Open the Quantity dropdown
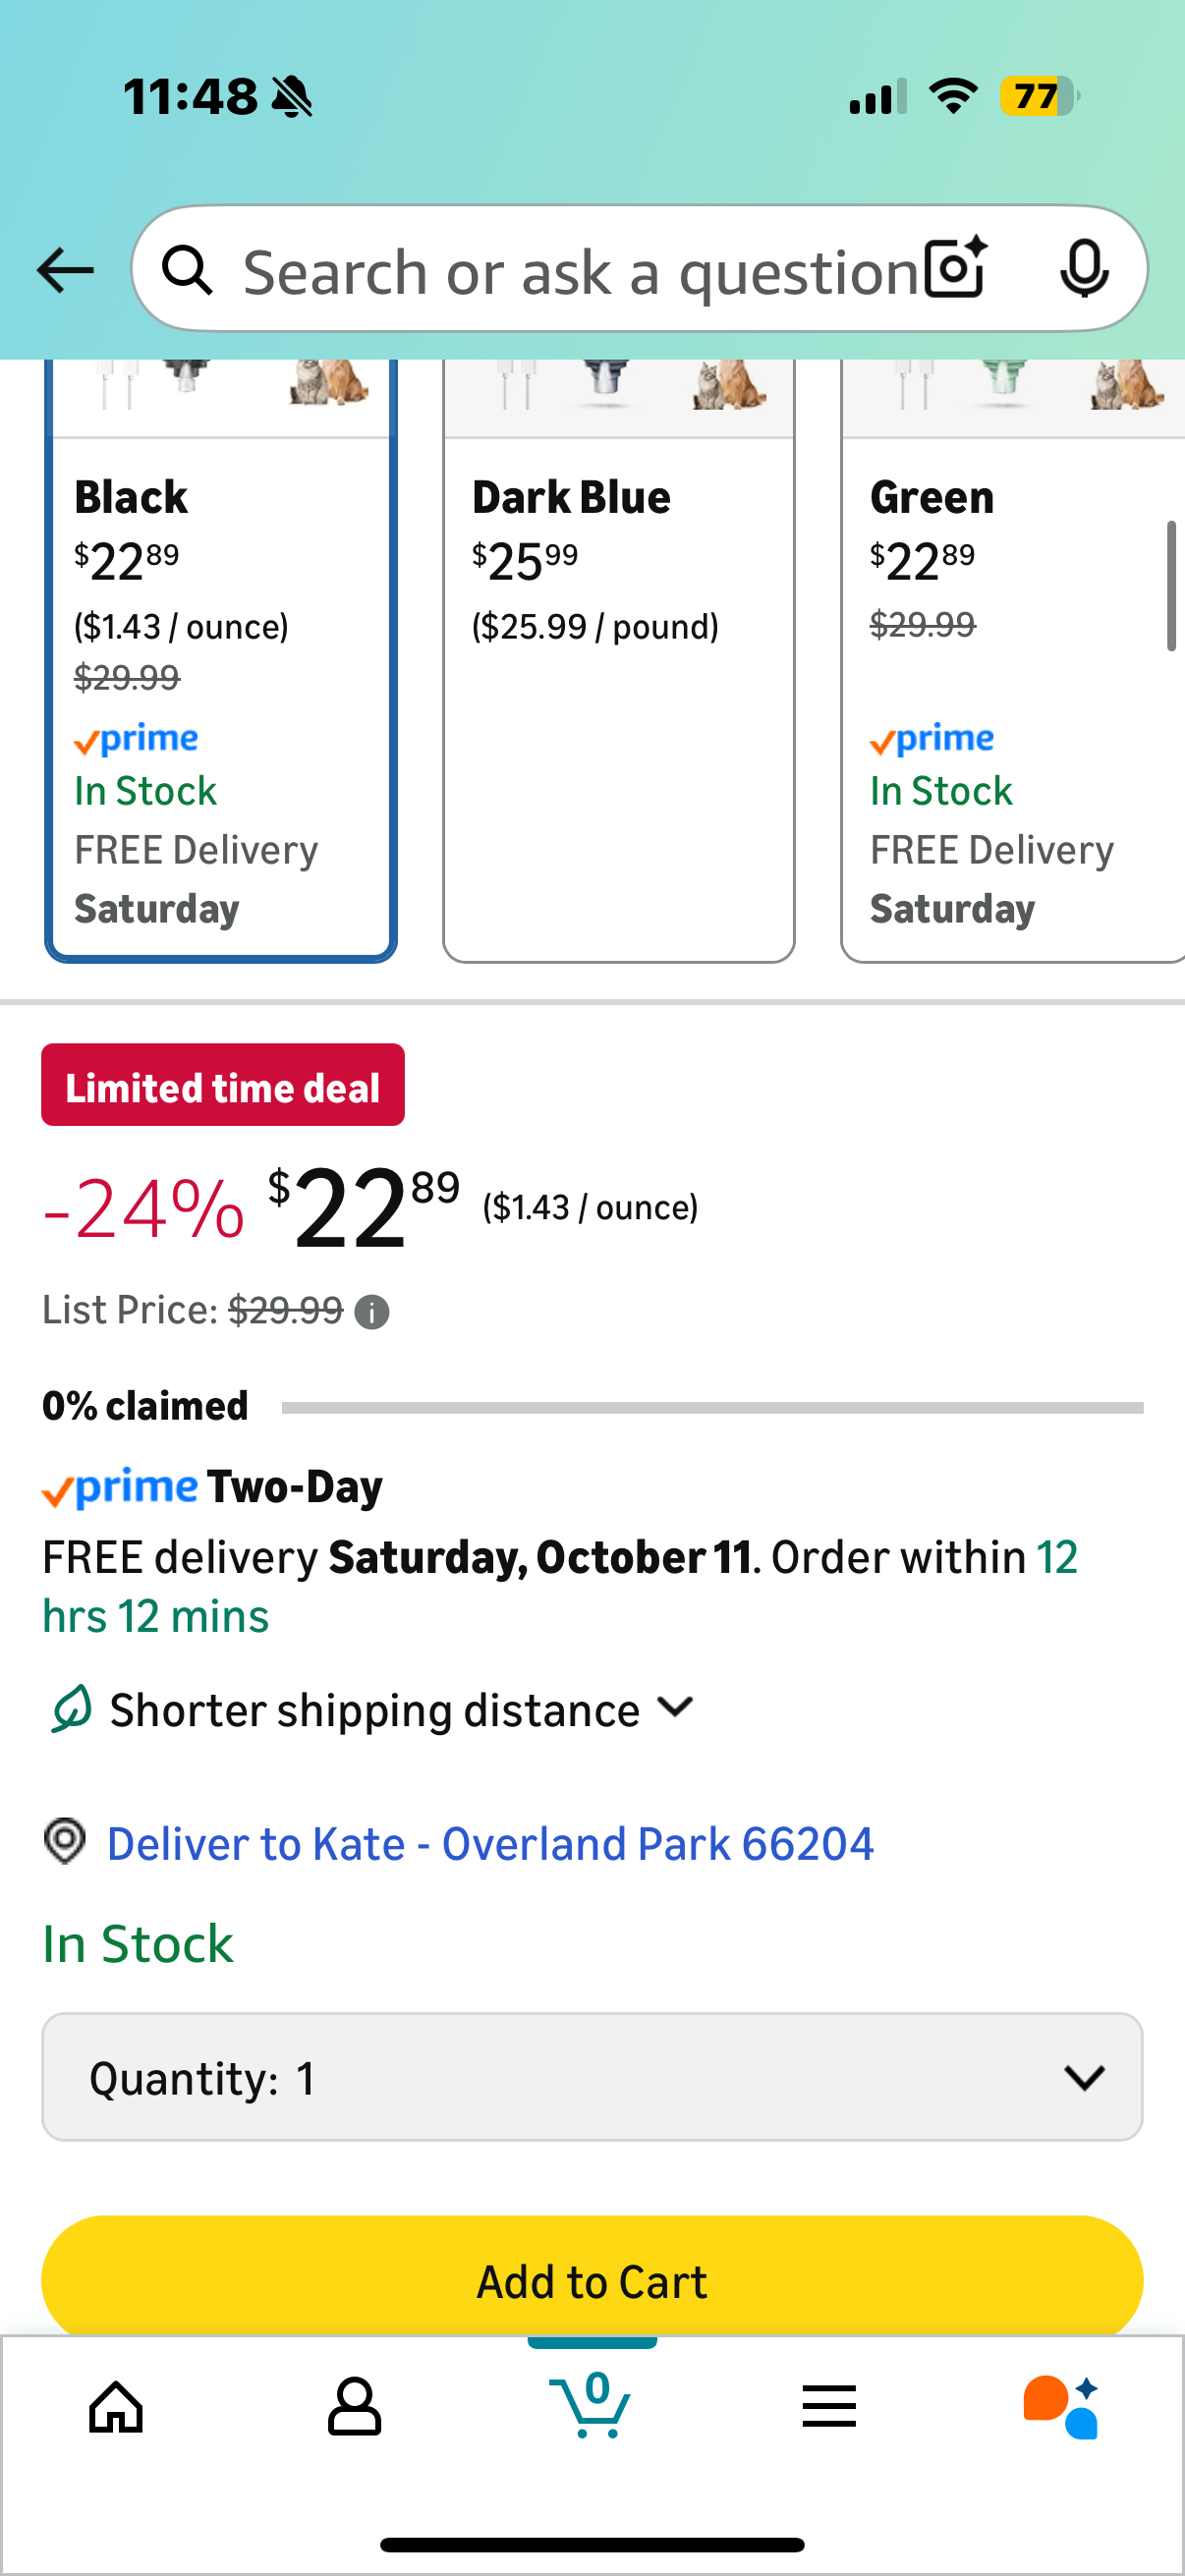 (592, 2078)
